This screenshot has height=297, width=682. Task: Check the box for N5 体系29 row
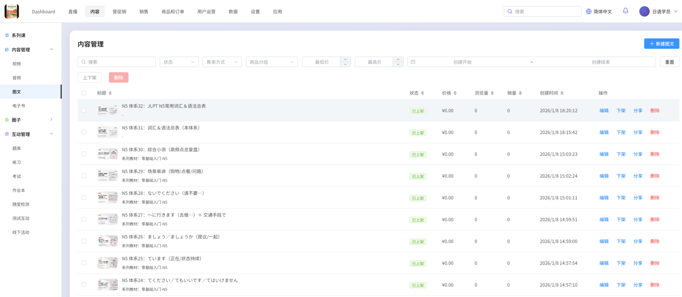pos(84,175)
